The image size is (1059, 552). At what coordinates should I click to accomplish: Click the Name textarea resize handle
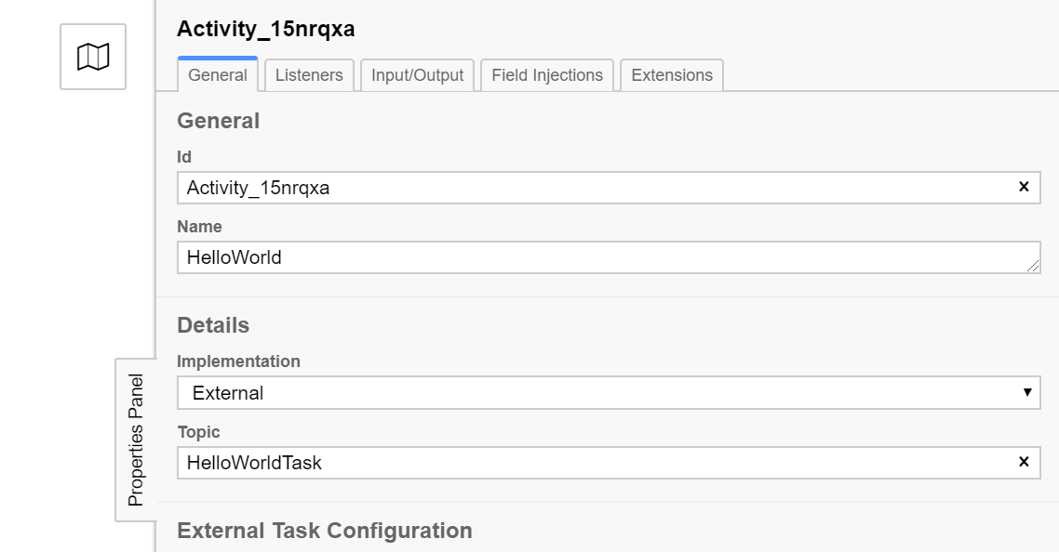coord(1033,266)
